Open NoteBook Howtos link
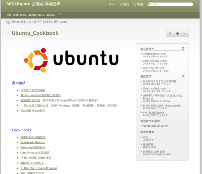The image size is (202, 174). [x=33, y=142]
